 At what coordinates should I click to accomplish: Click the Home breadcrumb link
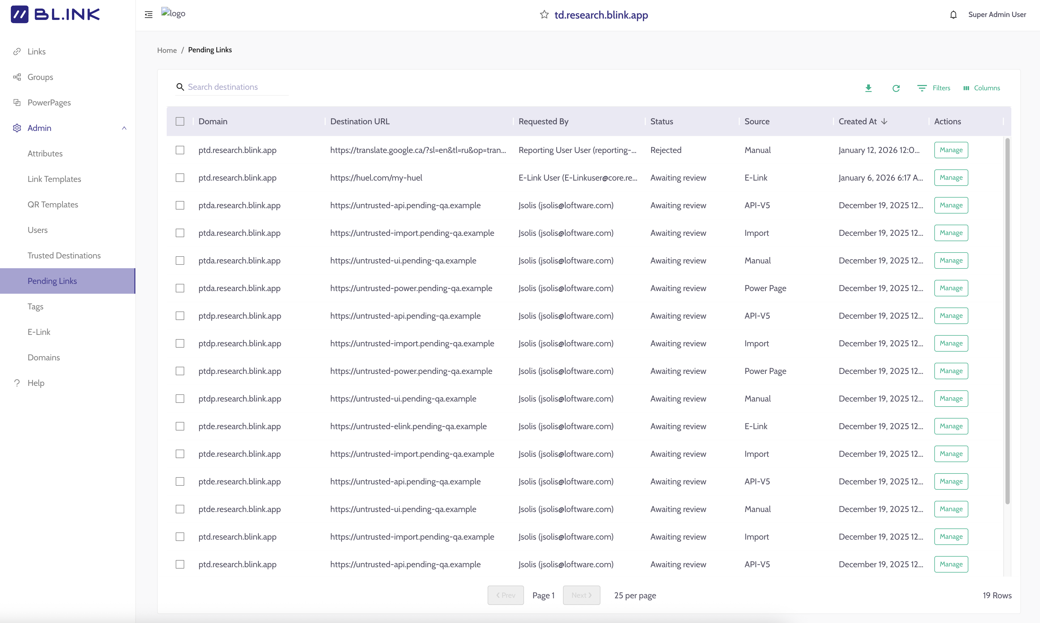click(167, 50)
